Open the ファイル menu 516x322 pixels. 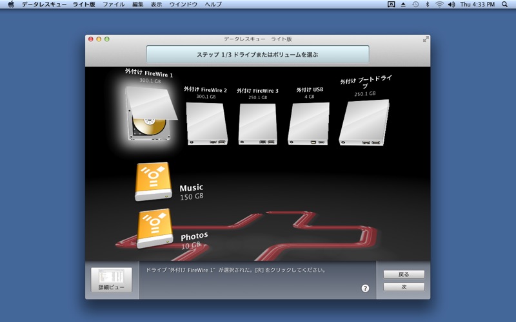pyautogui.click(x=114, y=5)
